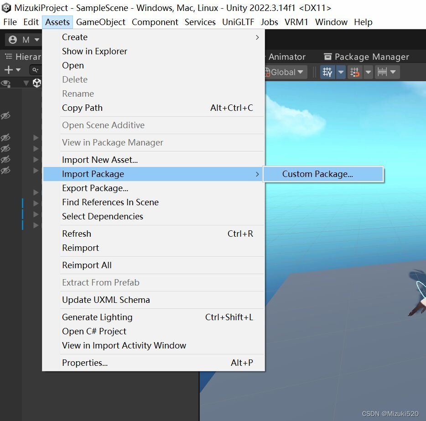Select Open C# Project

154,332
